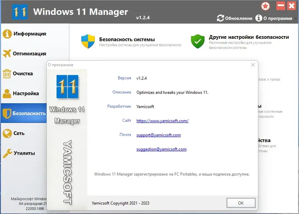Screen dimensions: 299x214
Task: Switch to the Настройка tab label
Action: (x=26, y=94)
